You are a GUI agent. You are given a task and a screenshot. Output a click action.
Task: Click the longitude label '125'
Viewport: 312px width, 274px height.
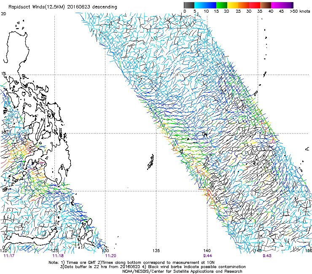(55, 250)
